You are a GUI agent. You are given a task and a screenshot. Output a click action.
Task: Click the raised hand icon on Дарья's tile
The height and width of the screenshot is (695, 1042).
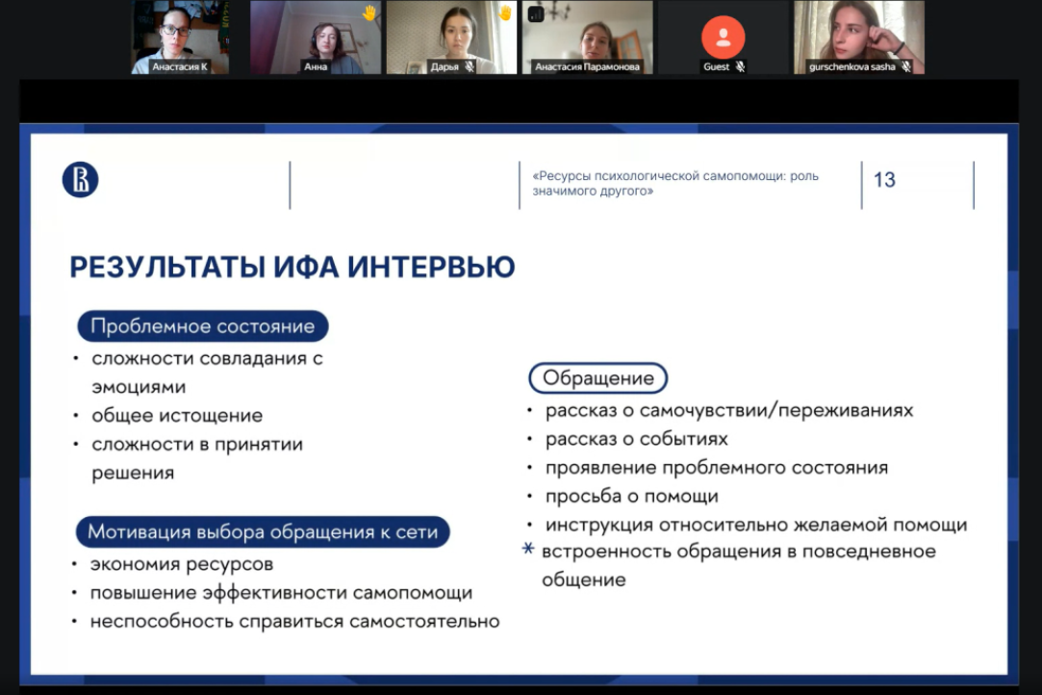(505, 13)
